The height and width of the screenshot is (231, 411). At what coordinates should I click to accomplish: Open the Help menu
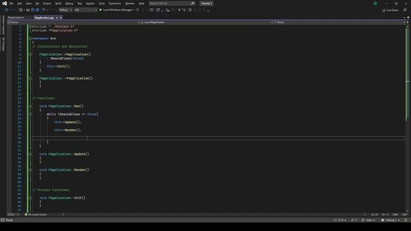141,3
